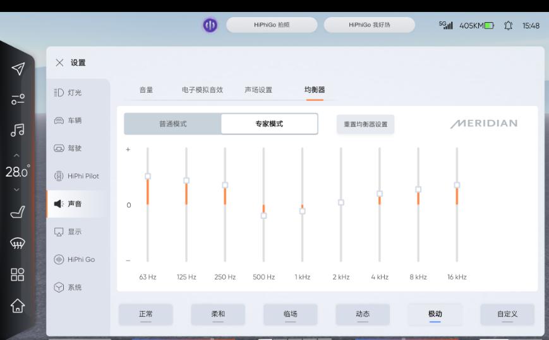This screenshot has width=549, height=340.
Task: Switch to the 声场设置 tab
Action: coord(258,90)
